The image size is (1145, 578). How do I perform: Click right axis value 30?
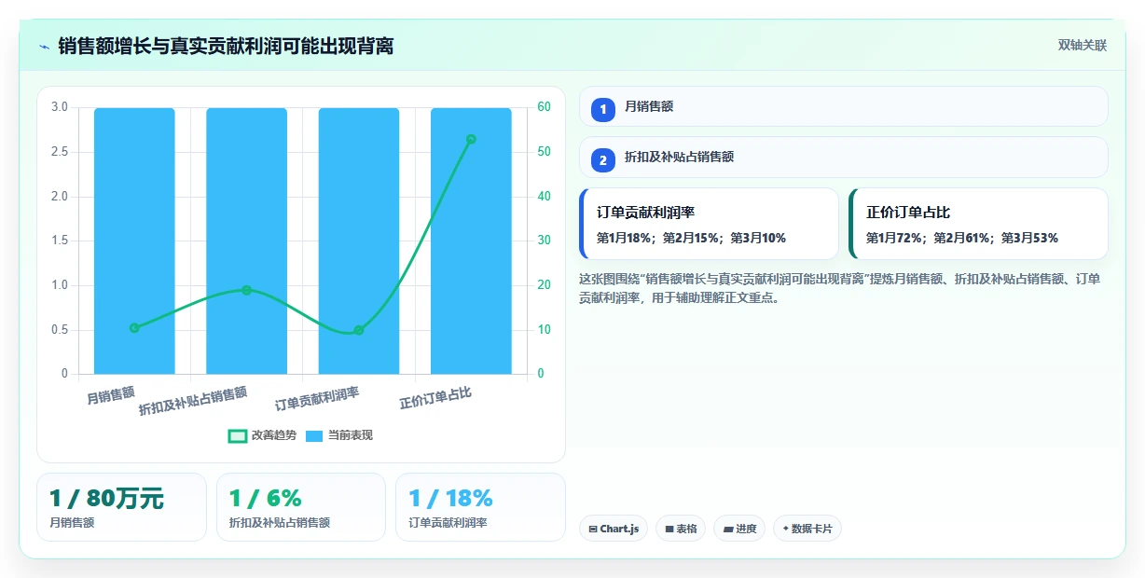pos(544,241)
